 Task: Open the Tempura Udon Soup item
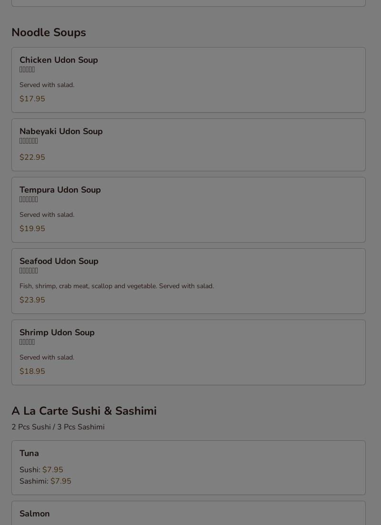point(60,190)
